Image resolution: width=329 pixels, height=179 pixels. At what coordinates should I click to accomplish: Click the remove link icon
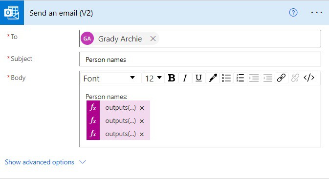point(295,78)
